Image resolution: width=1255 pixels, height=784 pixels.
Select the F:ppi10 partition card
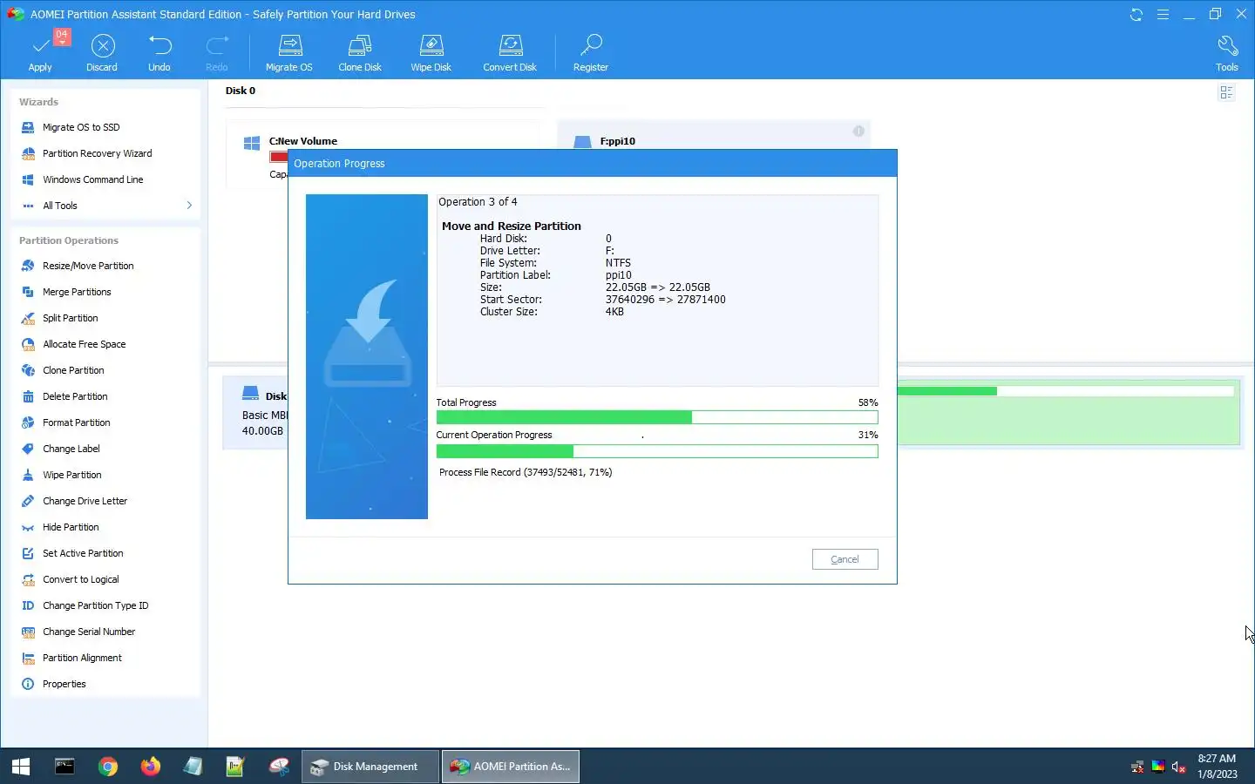point(713,136)
